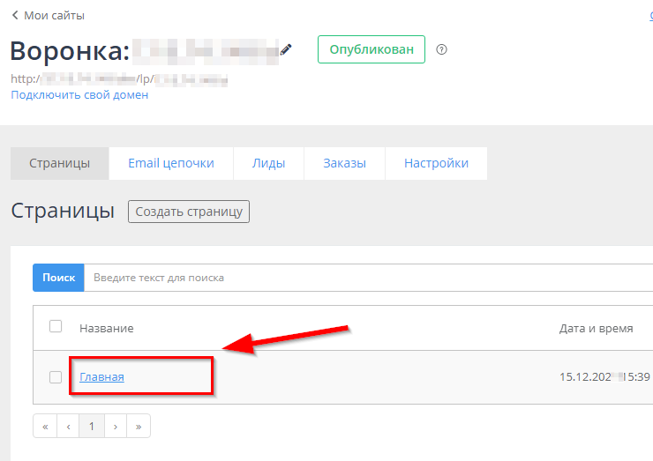Open the Настройки tab

click(x=436, y=163)
